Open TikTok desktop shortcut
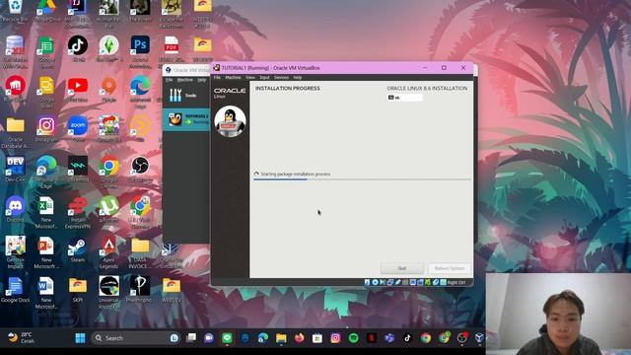The width and height of the screenshot is (631, 355). (78, 49)
